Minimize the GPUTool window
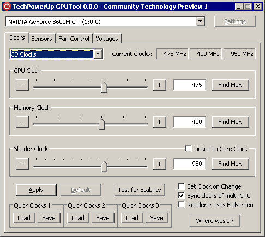Viewport: 265px width, 237px height. pos(239,7)
